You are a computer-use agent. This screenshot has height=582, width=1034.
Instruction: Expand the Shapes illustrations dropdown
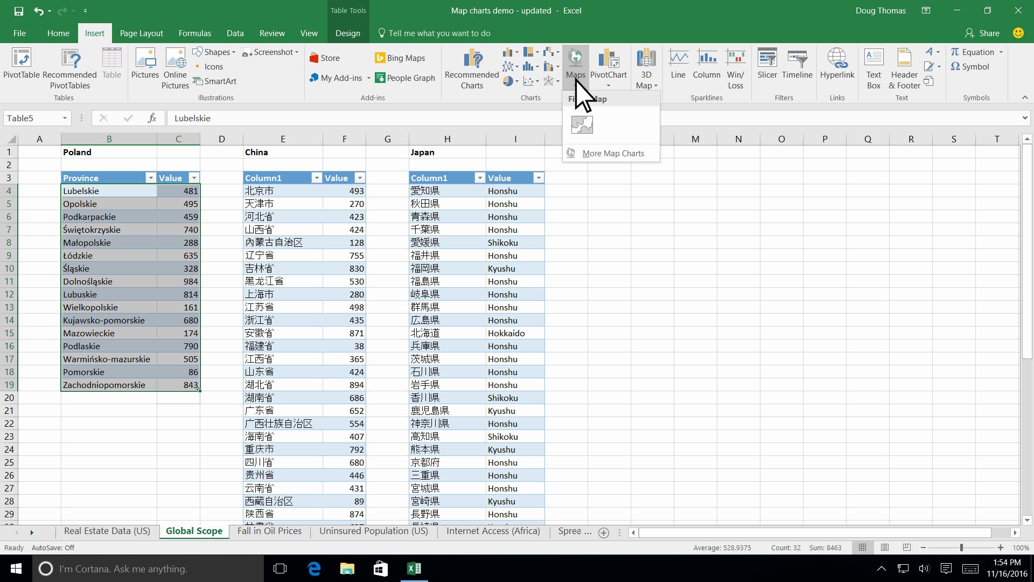point(233,52)
